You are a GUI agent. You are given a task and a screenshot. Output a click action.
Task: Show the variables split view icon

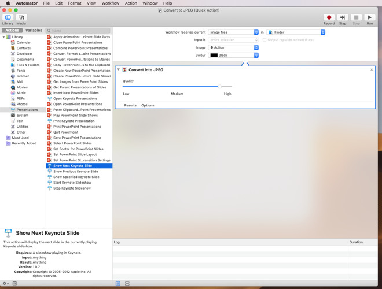click(127, 283)
